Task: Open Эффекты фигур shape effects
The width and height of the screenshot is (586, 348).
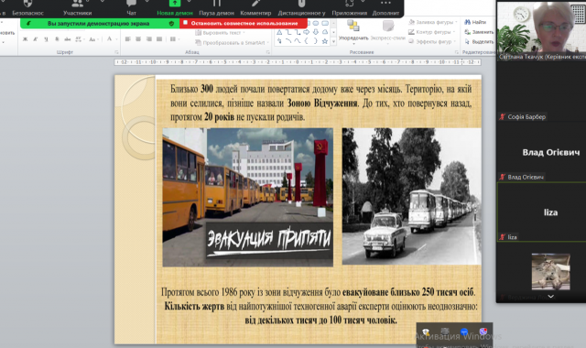Action: [x=432, y=41]
